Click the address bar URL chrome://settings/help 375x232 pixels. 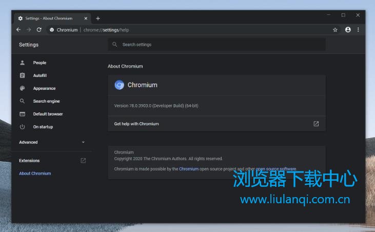[106, 30]
